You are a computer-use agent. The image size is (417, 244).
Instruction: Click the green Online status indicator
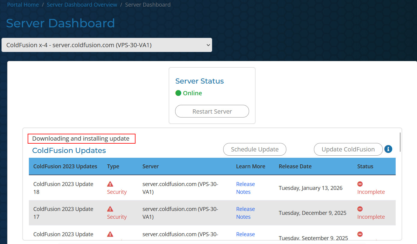[178, 93]
